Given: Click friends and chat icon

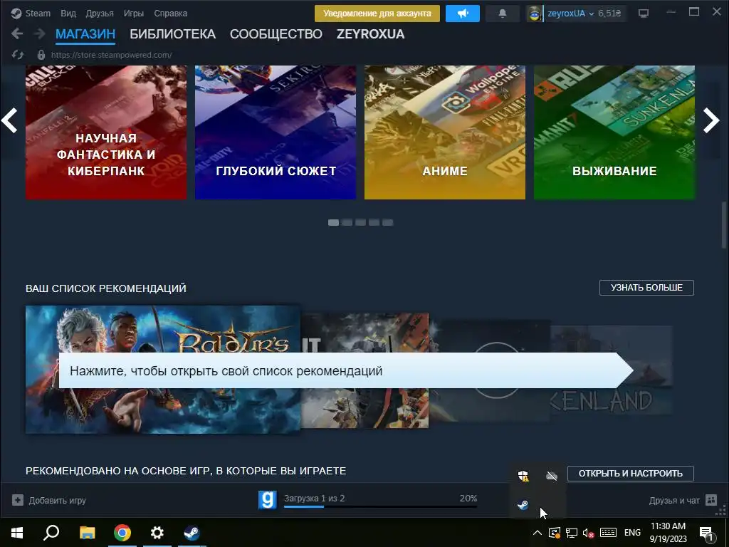Looking at the screenshot, I should coord(711,500).
